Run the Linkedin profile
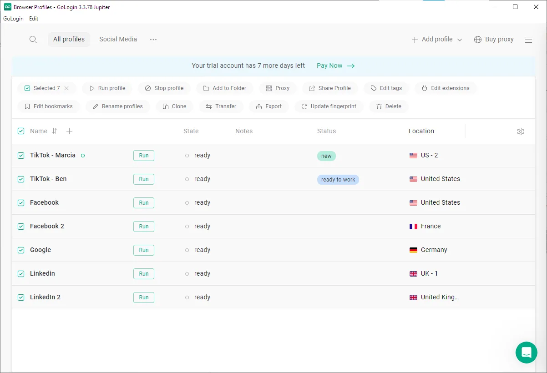The width and height of the screenshot is (547, 373). 144,274
